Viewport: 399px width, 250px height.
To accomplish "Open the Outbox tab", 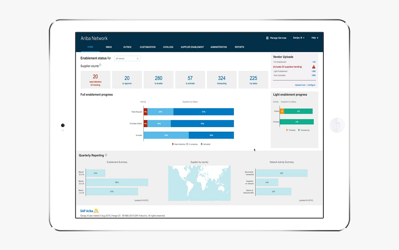I will pos(127,47).
